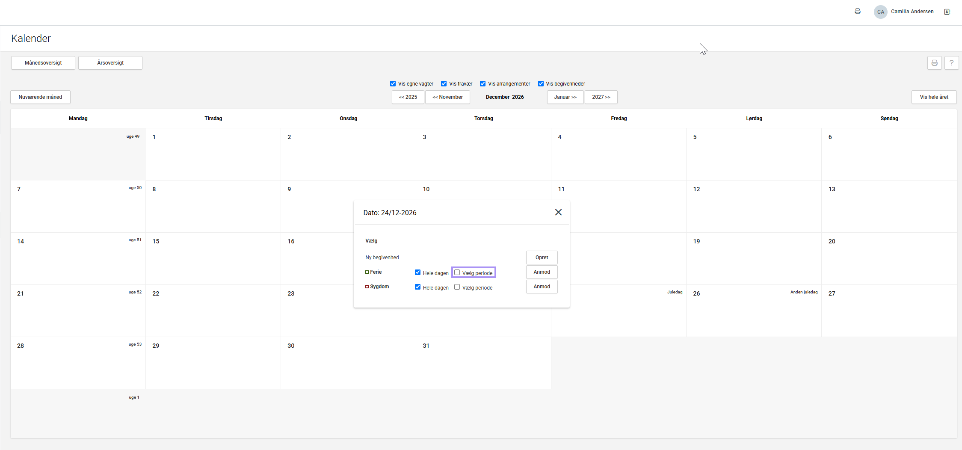Viewport: 962px width, 450px height.
Task: Click Camilla Andersen user name
Action: 912,12
